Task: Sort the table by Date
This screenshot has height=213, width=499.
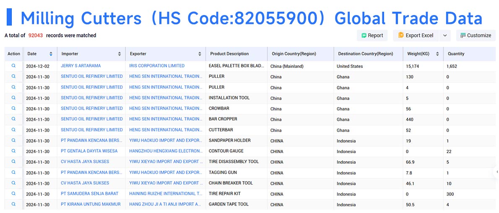Action: coord(51,54)
